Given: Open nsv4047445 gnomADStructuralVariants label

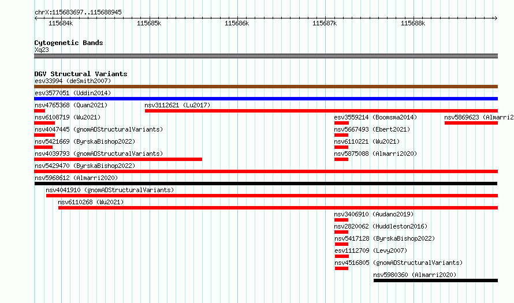Looking at the screenshot, I should click(x=99, y=129).
